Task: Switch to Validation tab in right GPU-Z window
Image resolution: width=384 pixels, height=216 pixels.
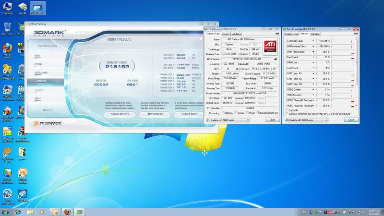Action: pyautogui.click(x=315, y=34)
